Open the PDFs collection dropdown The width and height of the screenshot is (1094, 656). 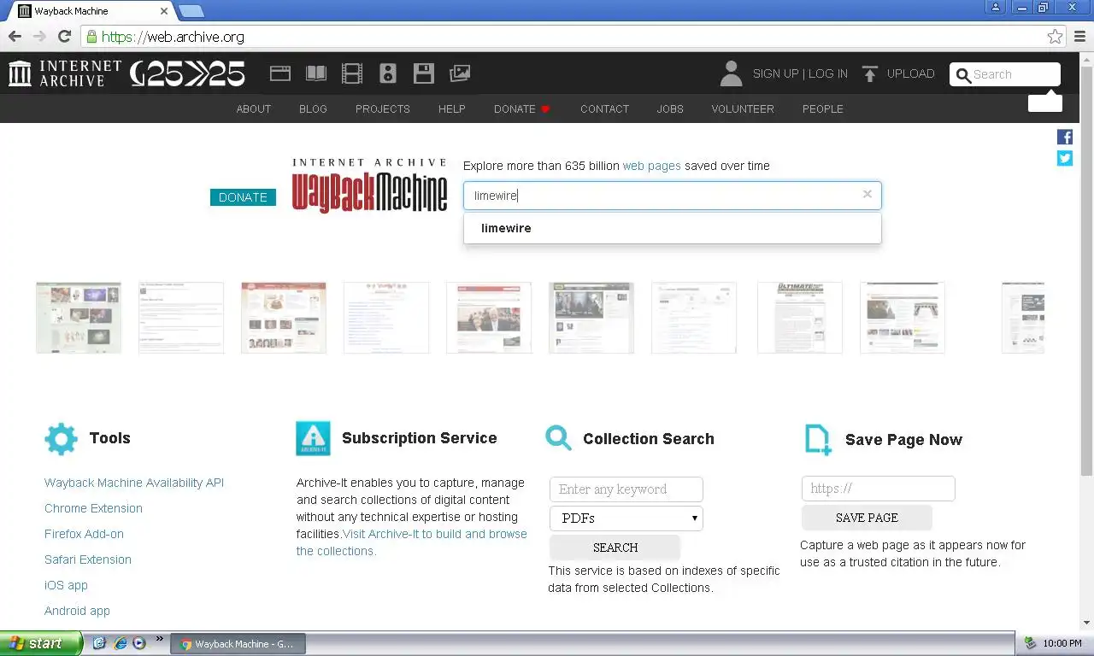pyautogui.click(x=626, y=518)
